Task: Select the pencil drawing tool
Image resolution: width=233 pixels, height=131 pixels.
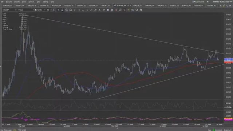Action: click(x=95, y=10)
